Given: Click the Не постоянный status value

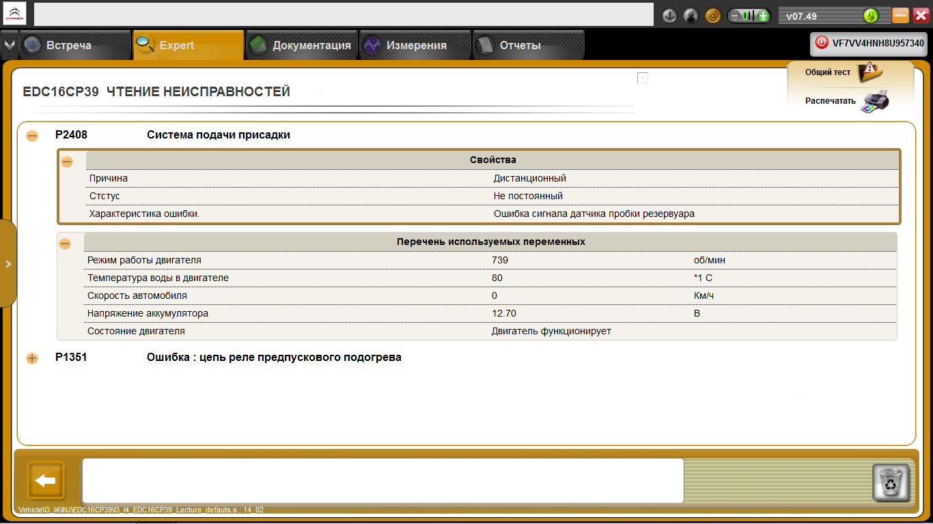Looking at the screenshot, I should pos(528,196).
